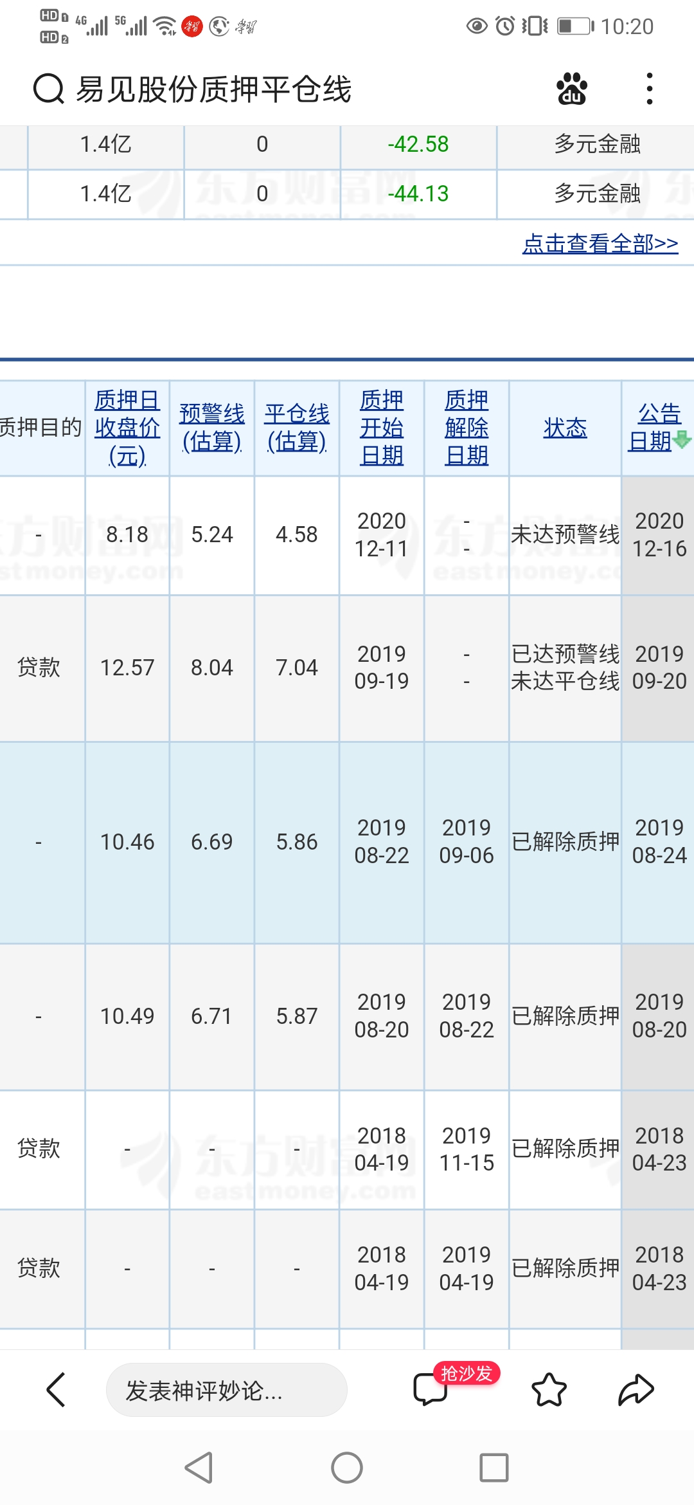This screenshot has width=694, height=1505.
Task: Sort by 平仓线(估算) header
Action: pos(297,428)
